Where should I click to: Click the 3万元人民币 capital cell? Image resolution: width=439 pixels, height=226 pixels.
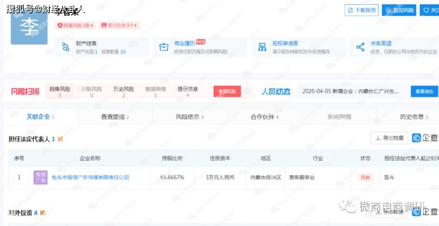pos(220,177)
